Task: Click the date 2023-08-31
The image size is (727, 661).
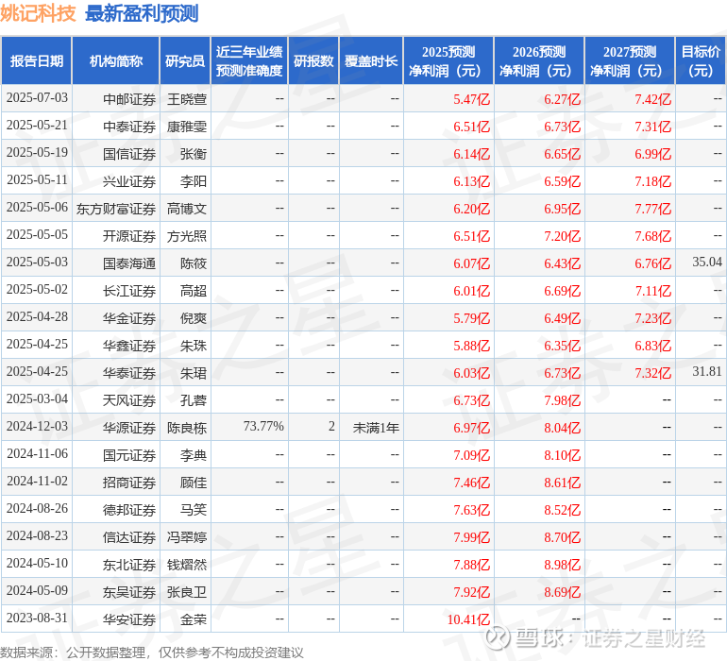Action: pyautogui.click(x=37, y=618)
